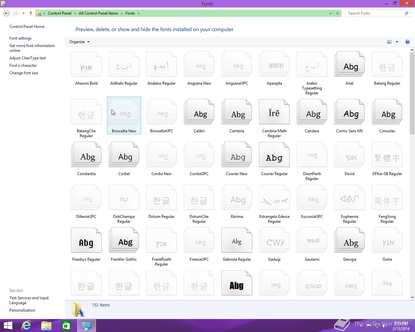Select the Constantia font icon
This screenshot has height=332, width=415.
click(86, 155)
